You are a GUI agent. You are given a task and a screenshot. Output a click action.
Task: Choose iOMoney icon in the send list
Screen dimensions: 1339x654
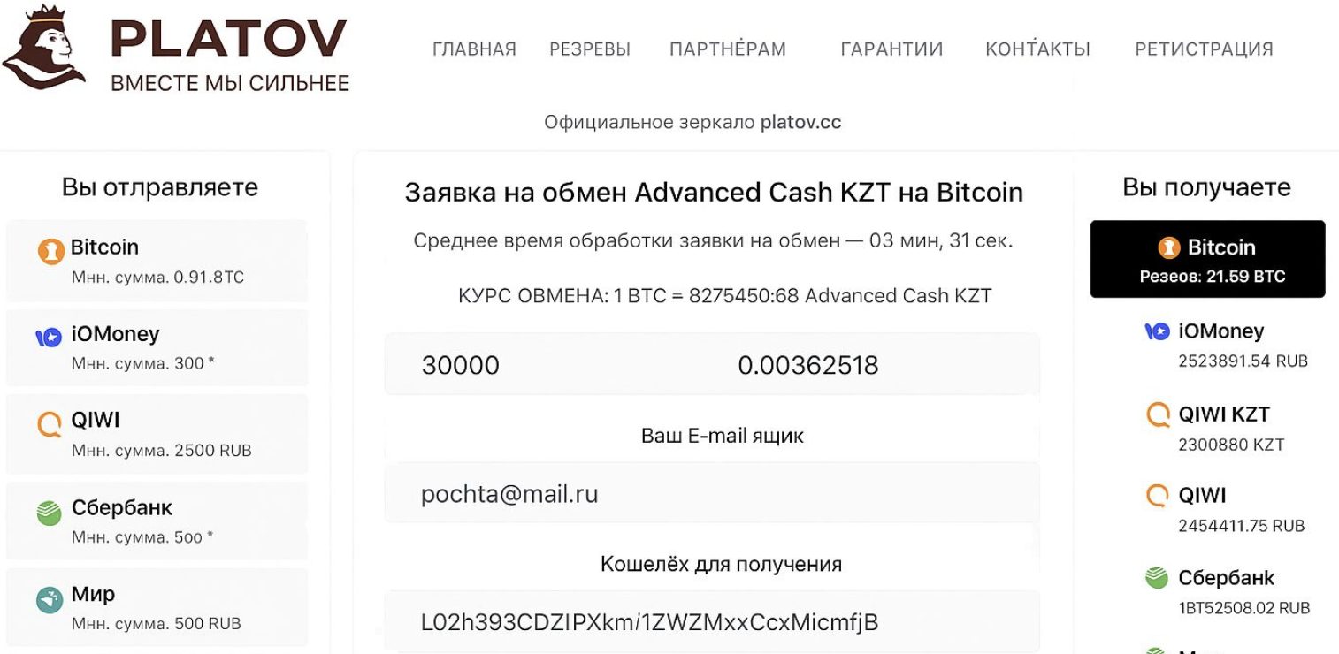(49, 337)
